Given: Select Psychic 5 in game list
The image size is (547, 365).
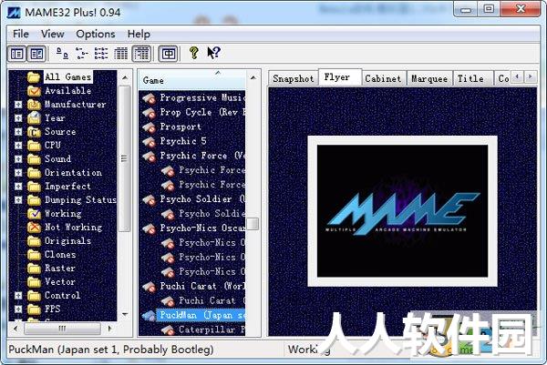Looking at the screenshot, I should click(x=183, y=141).
